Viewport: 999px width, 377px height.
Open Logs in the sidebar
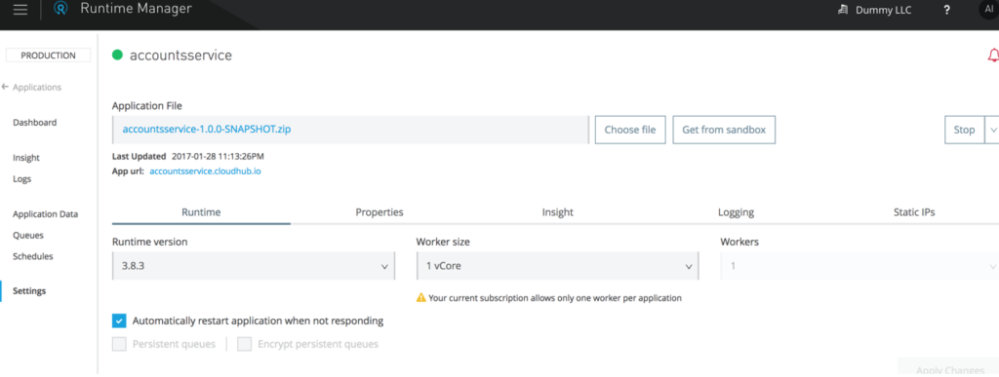pyautogui.click(x=21, y=178)
